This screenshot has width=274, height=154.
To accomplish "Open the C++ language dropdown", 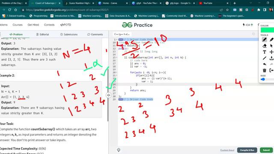I will point(122,34).
